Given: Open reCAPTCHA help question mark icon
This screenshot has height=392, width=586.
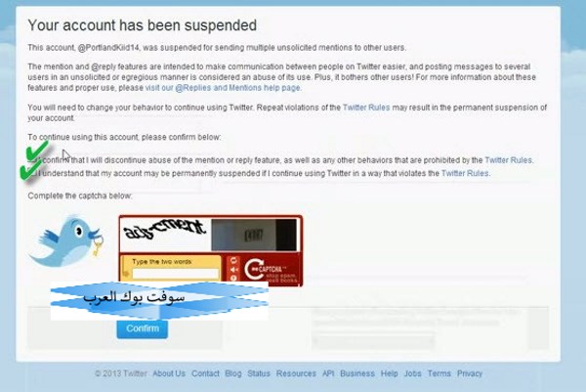Looking at the screenshot, I should [234, 278].
